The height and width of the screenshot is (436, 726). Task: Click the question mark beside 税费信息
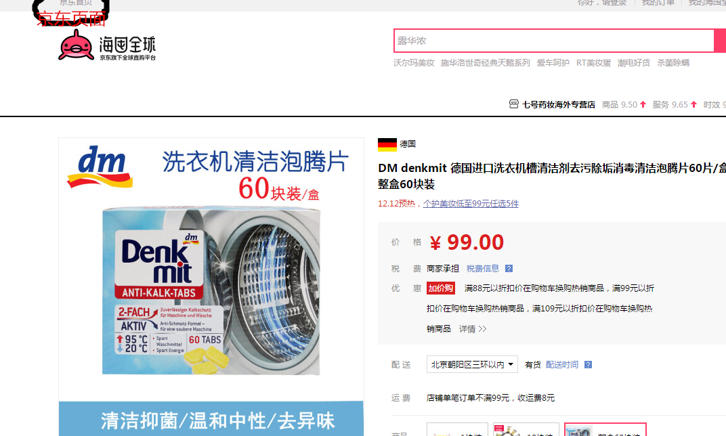pos(509,269)
